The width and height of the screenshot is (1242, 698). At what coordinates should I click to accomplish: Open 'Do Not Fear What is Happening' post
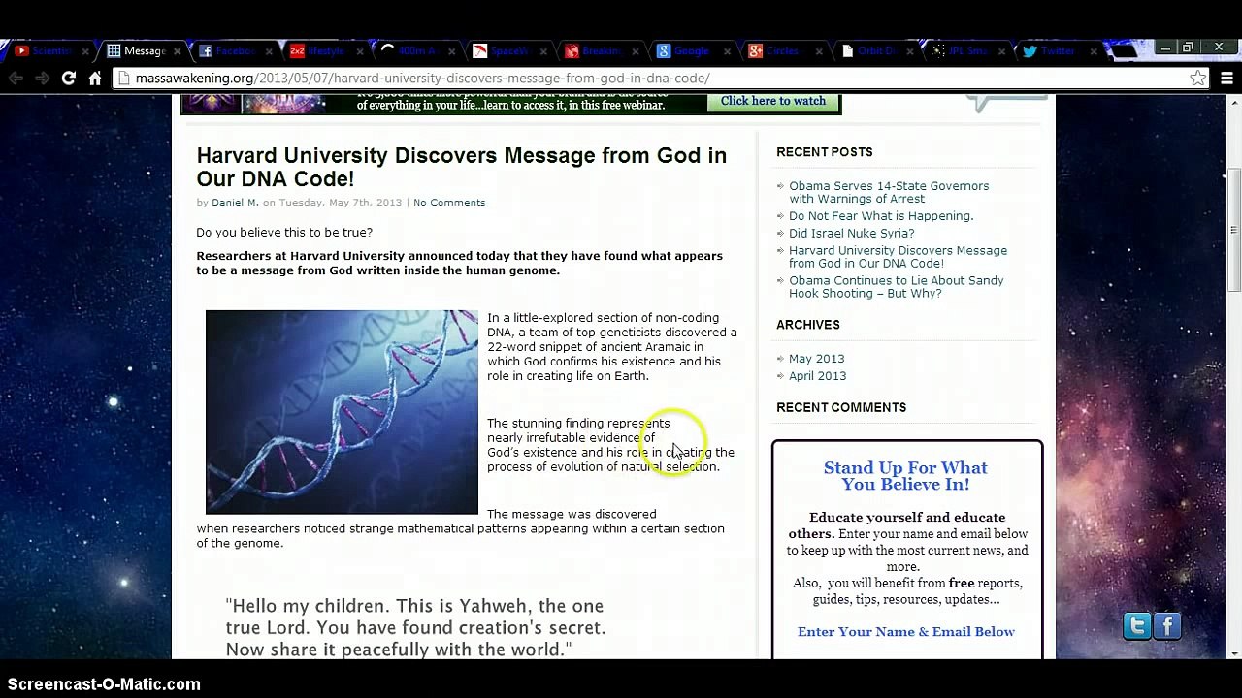[881, 216]
